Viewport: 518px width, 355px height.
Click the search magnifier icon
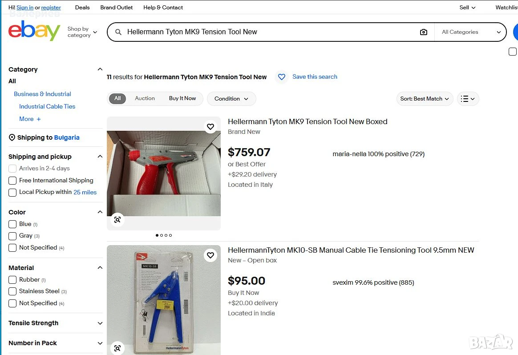pyautogui.click(x=118, y=32)
